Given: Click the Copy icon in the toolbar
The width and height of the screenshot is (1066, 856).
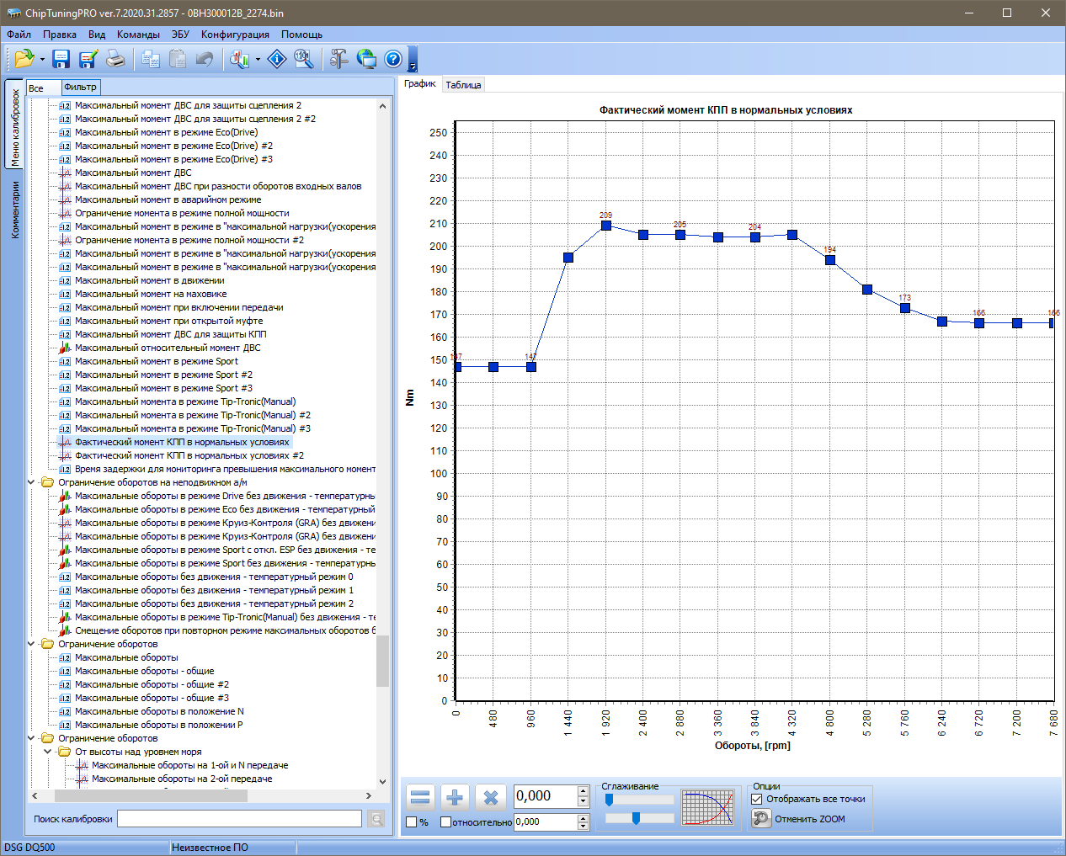Looking at the screenshot, I should 151,59.
